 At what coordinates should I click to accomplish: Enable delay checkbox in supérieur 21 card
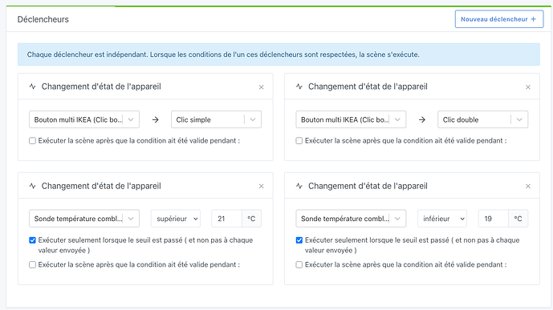[x=32, y=264]
